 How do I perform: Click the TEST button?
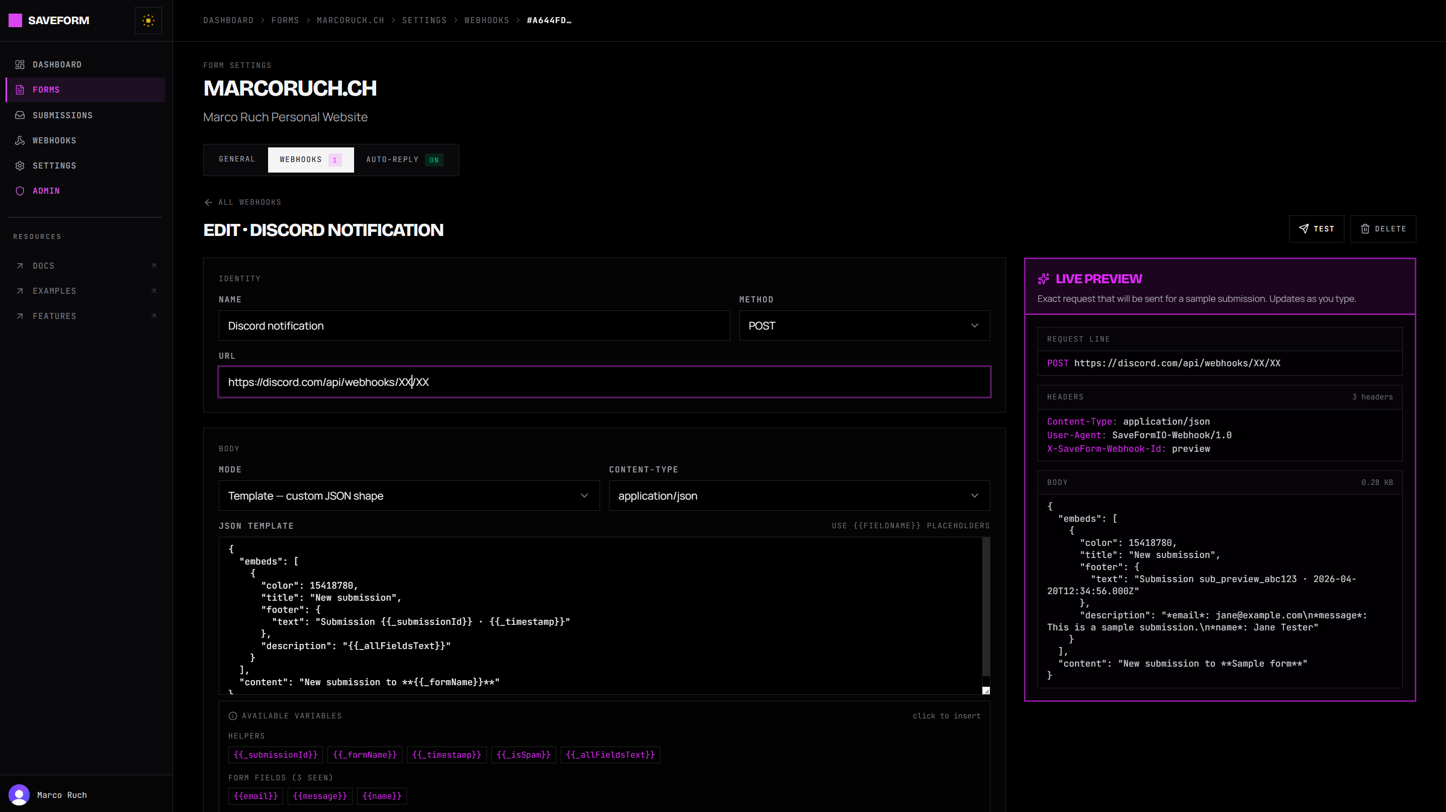click(x=1316, y=228)
